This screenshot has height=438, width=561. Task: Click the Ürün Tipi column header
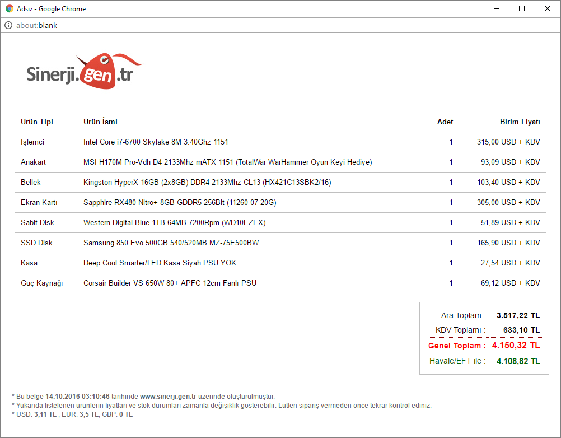point(37,122)
